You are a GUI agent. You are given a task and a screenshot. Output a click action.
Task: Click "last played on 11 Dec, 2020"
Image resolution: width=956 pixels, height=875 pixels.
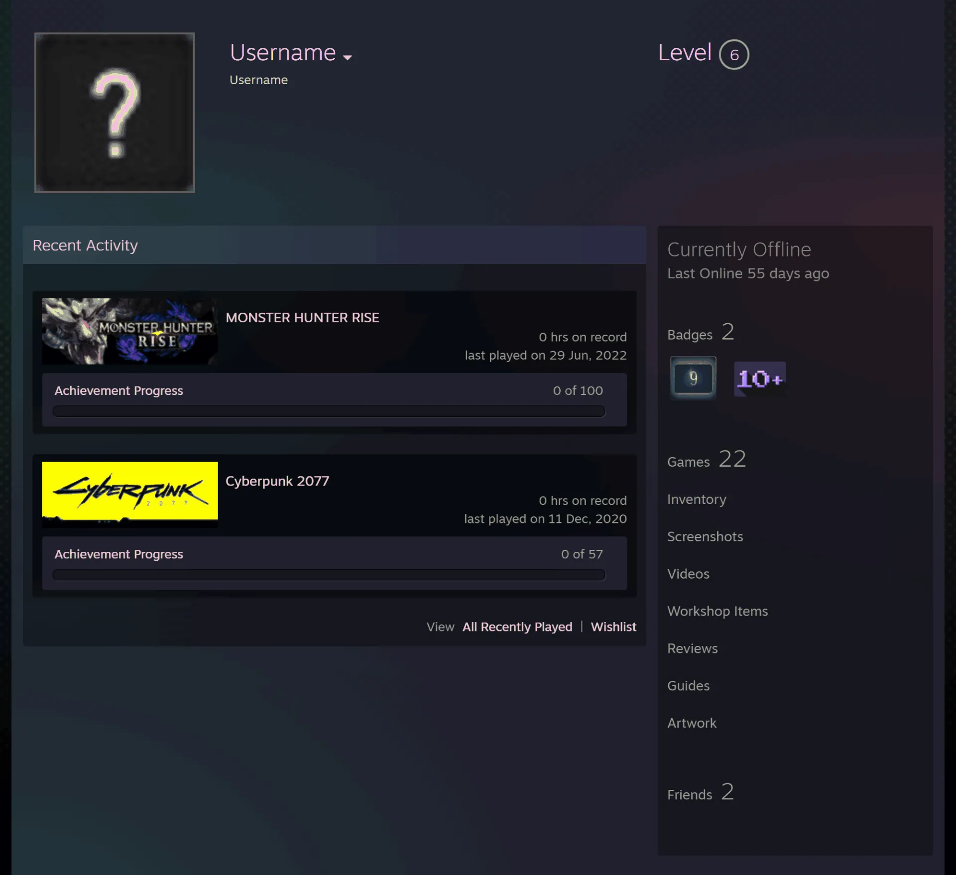click(x=545, y=519)
